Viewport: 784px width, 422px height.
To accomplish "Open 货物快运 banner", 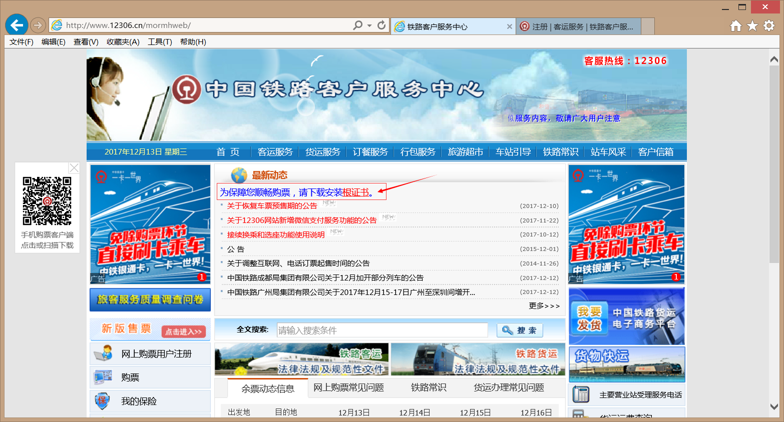I will click(x=627, y=364).
